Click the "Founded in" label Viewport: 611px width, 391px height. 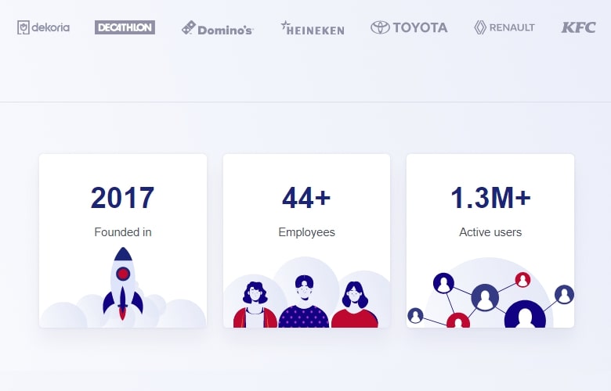coord(123,232)
